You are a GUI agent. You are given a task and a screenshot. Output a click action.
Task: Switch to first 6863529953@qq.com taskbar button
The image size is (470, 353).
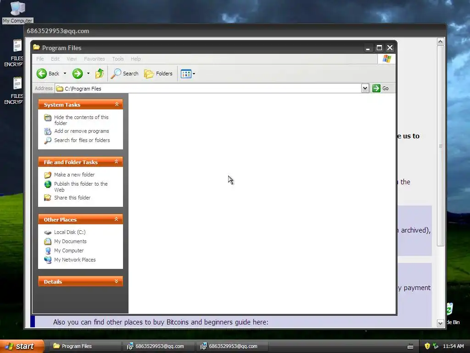click(159, 346)
